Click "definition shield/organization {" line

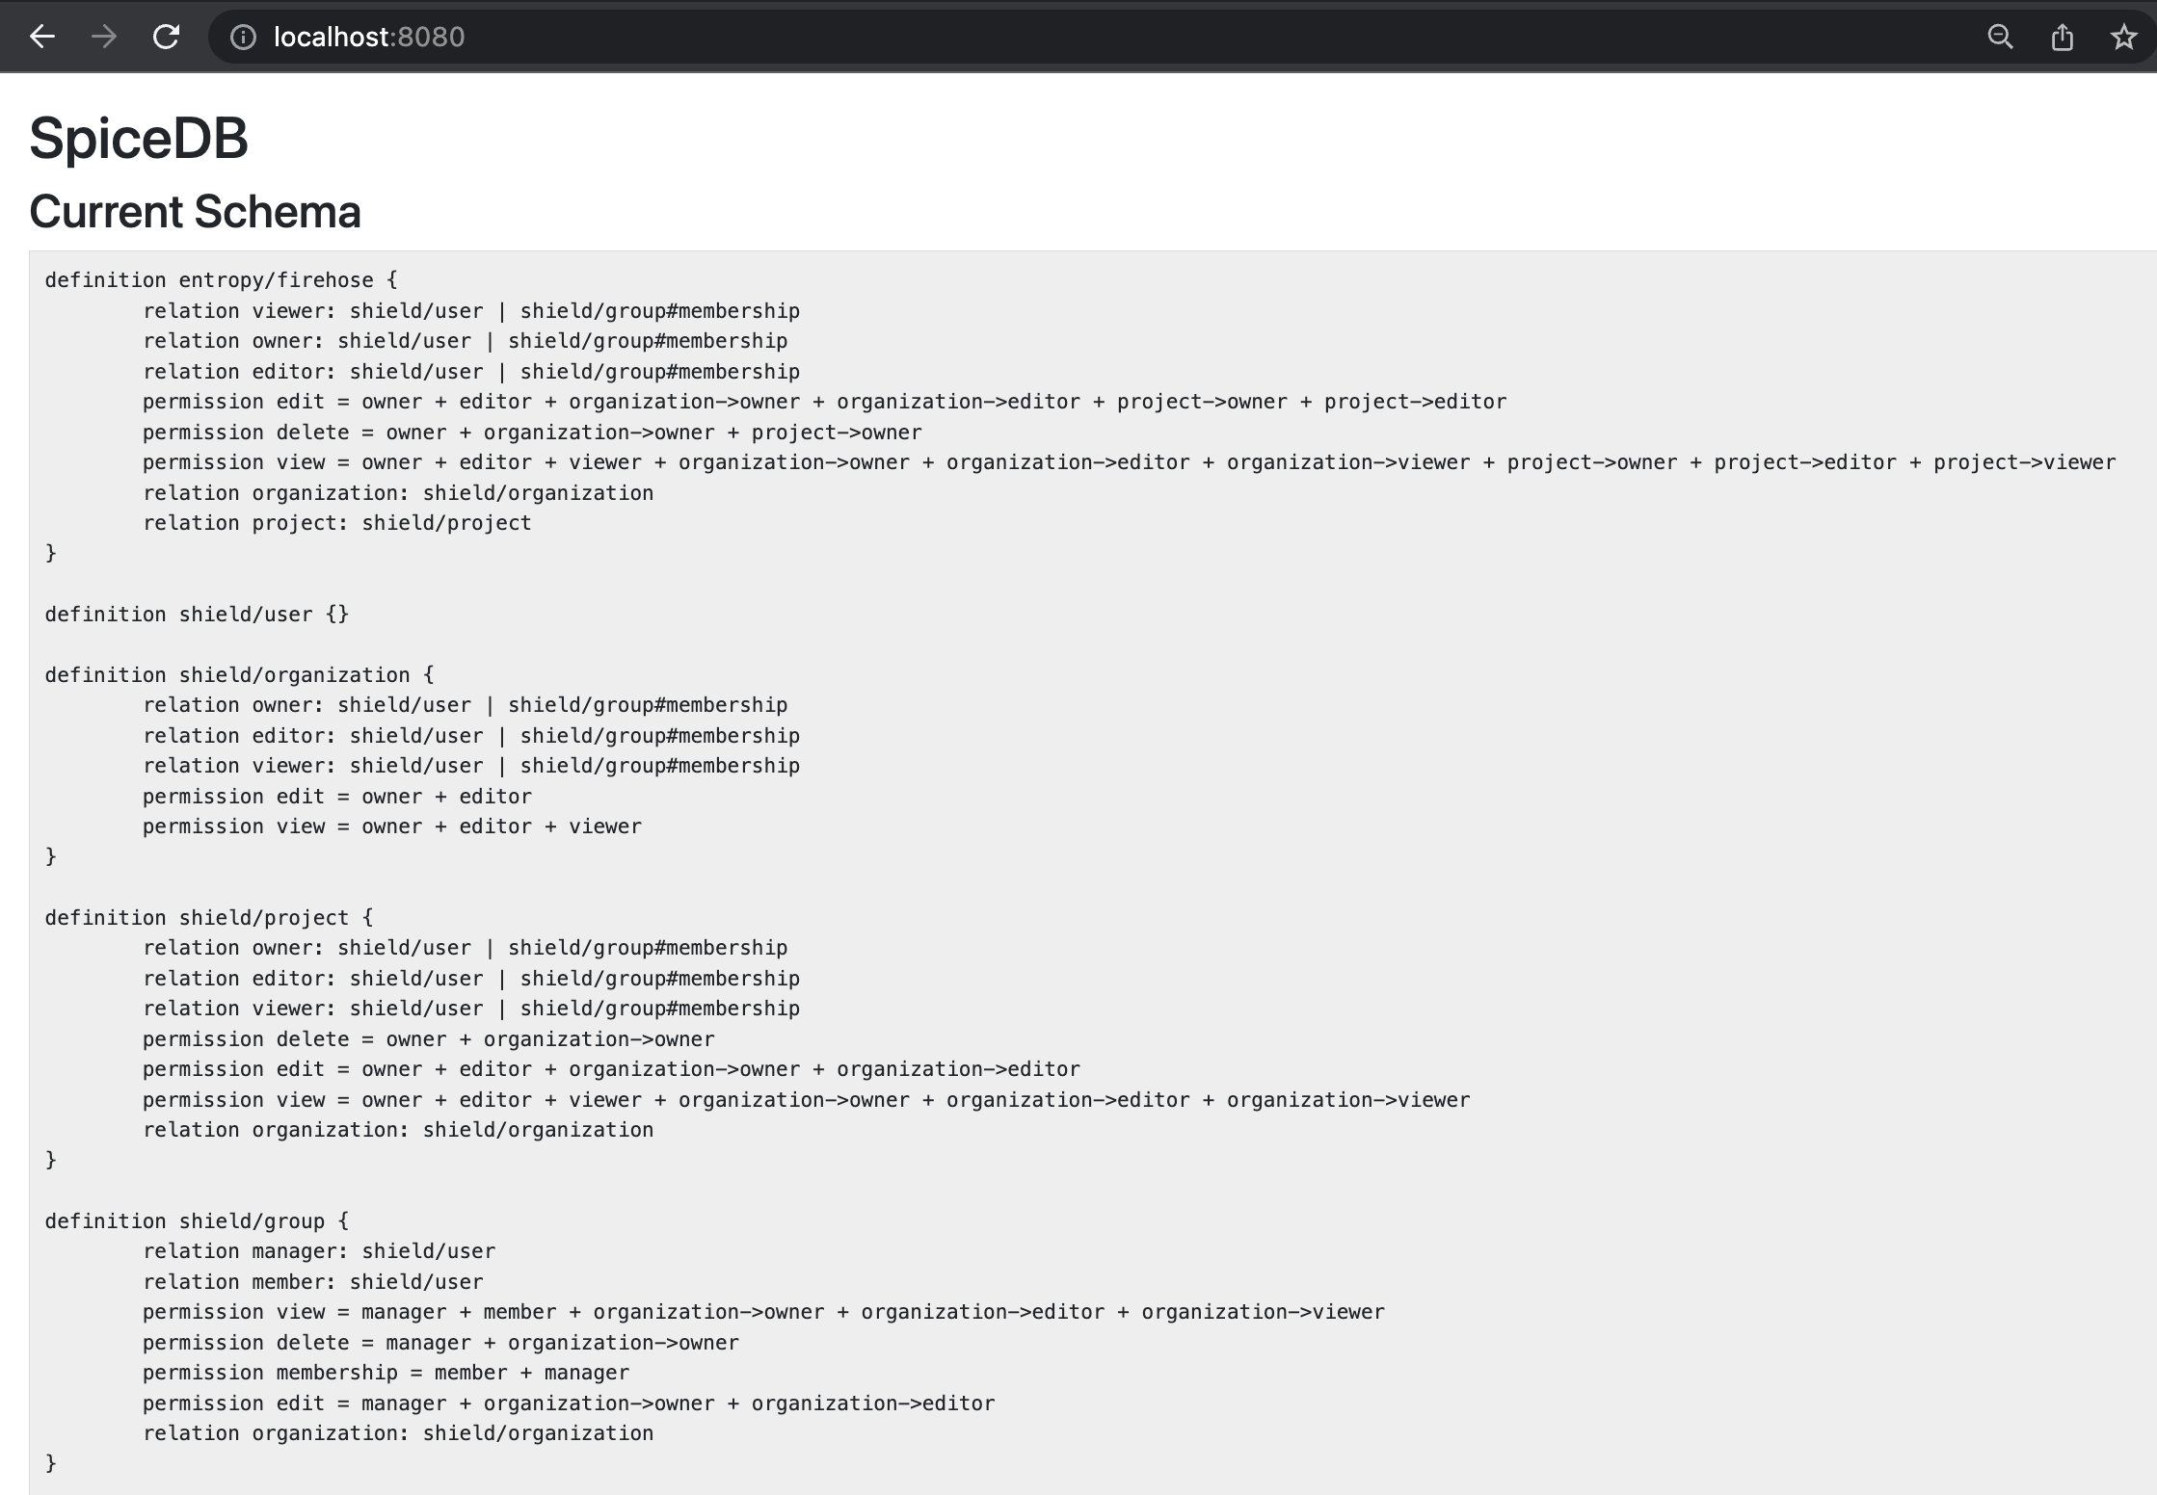[x=239, y=675]
